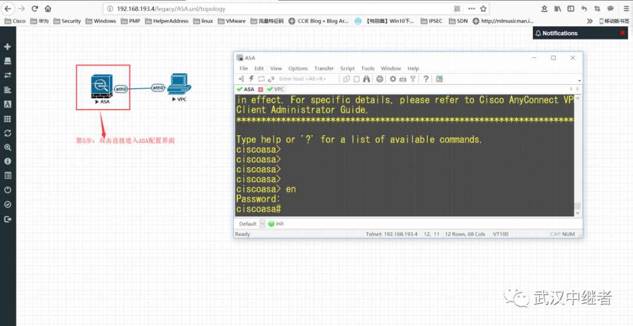Click terminal scrollbar up arrow

(x=577, y=98)
